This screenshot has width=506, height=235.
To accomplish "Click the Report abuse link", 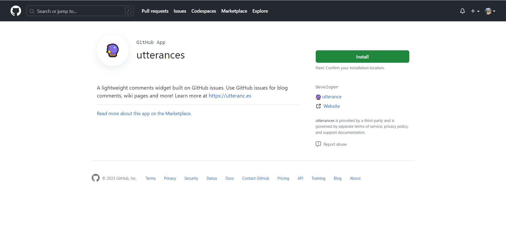I will 335,144.
